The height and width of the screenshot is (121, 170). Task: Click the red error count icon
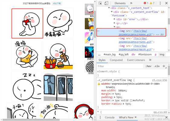(145, 3)
